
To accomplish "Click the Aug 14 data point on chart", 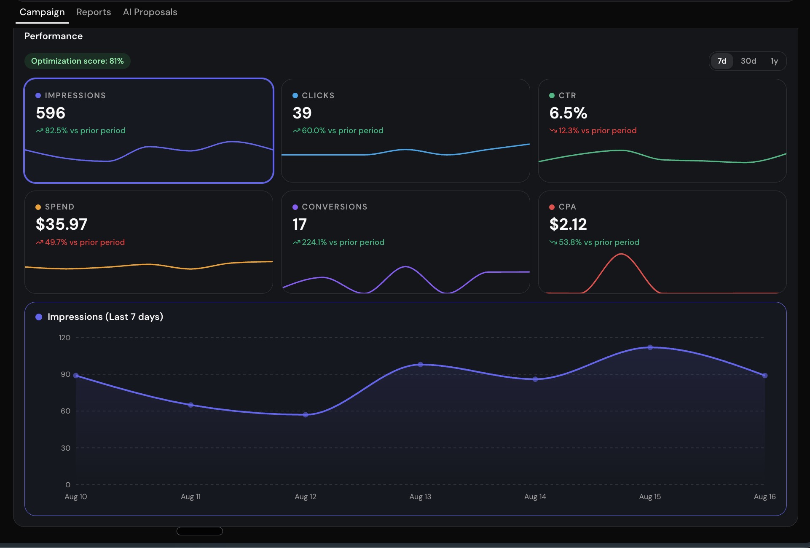I will pyautogui.click(x=535, y=379).
